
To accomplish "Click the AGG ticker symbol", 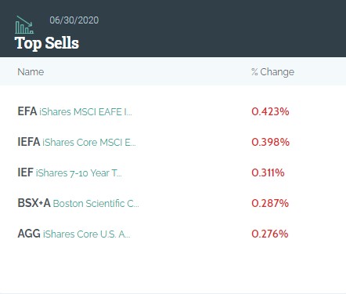I will pos(29,234).
